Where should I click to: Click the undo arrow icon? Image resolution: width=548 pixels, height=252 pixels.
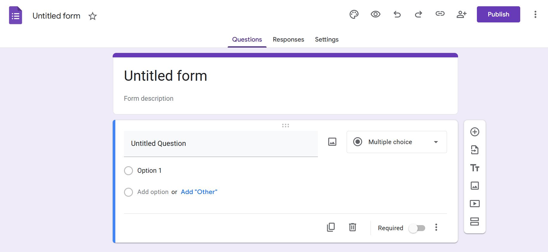coord(397,14)
